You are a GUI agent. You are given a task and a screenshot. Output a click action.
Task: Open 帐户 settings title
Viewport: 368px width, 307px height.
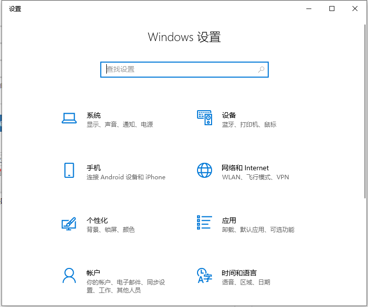click(x=93, y=273)
